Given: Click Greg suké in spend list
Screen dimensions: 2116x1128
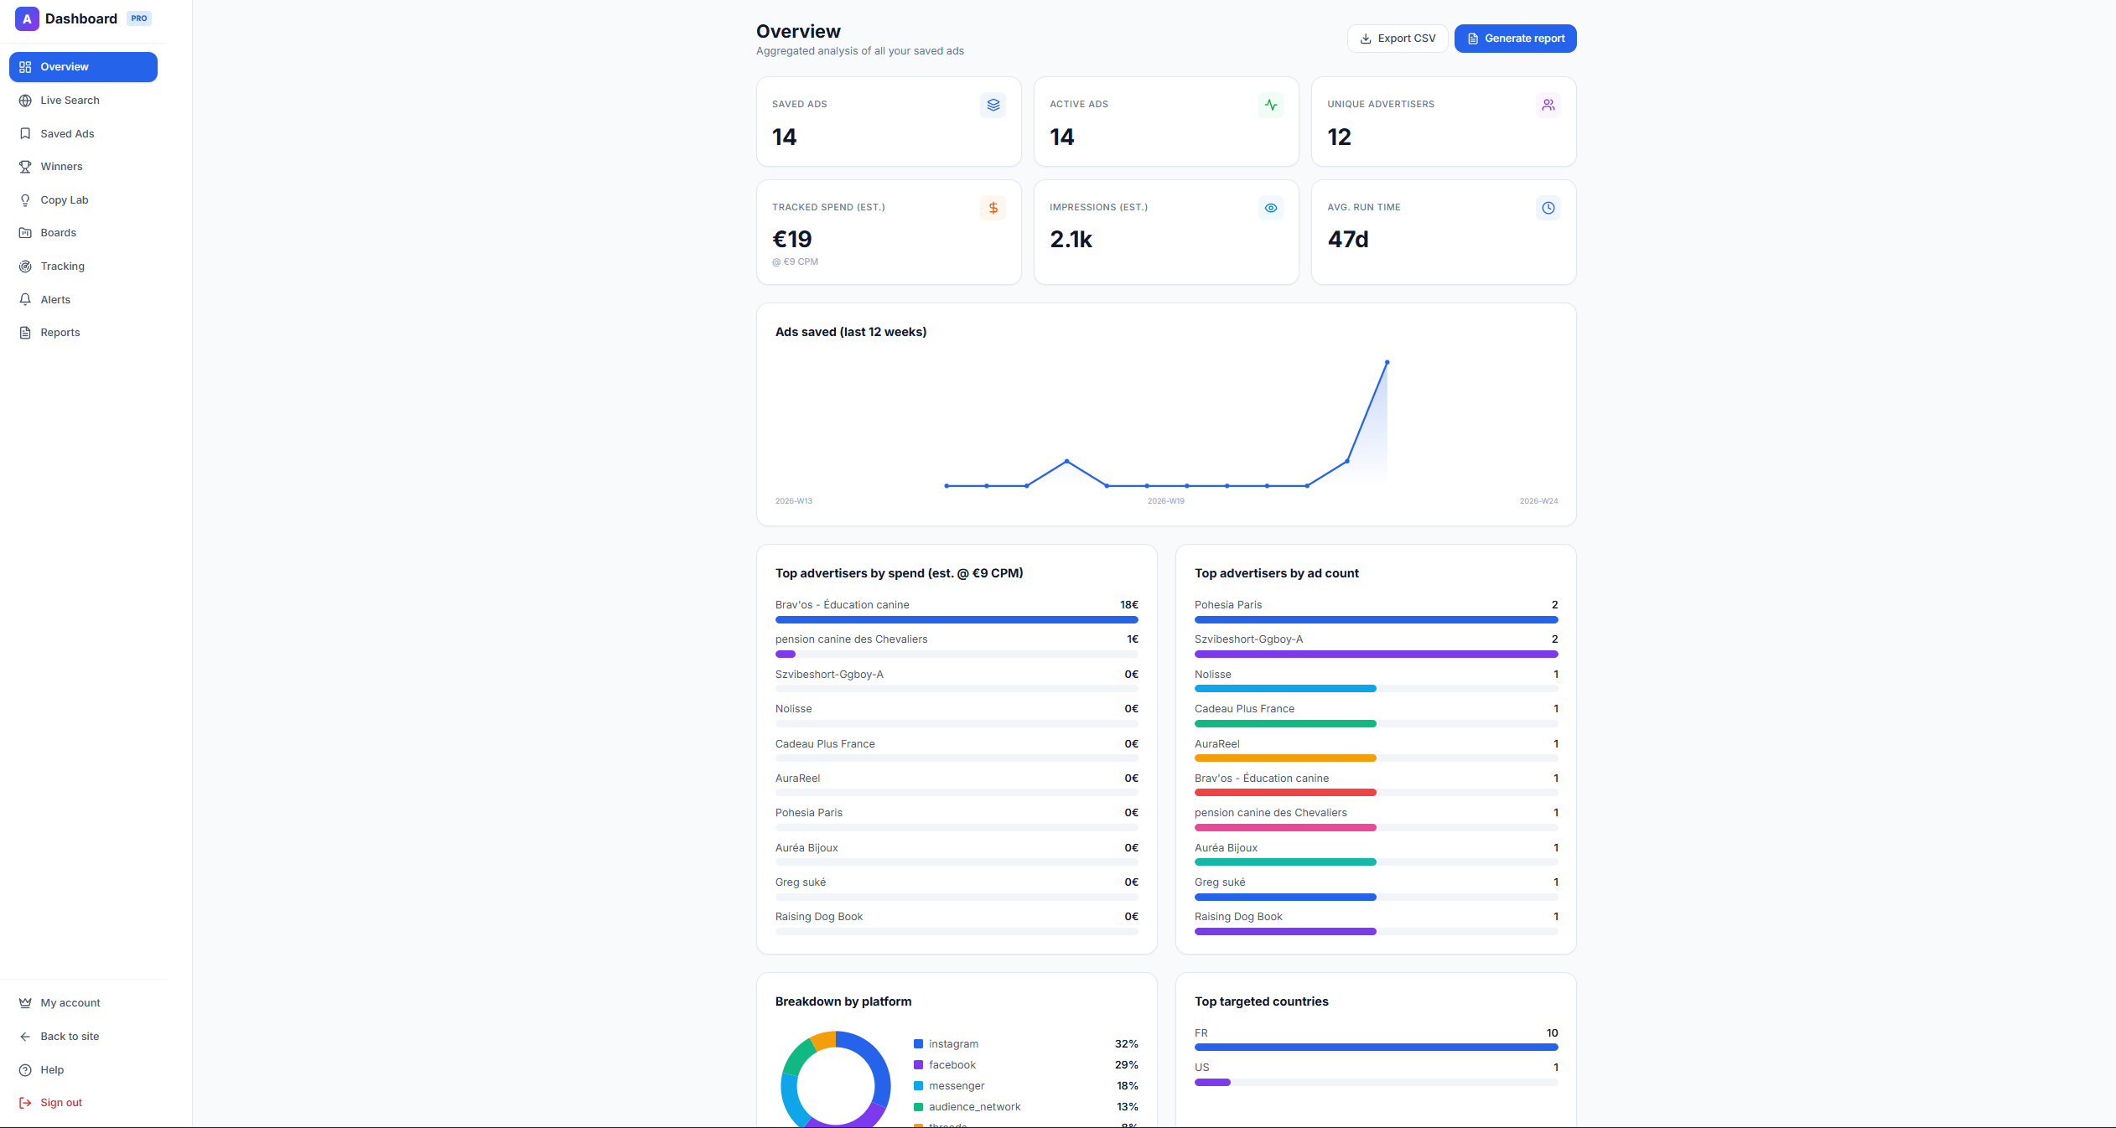Looking at the screenshot, I should (801, 882).
